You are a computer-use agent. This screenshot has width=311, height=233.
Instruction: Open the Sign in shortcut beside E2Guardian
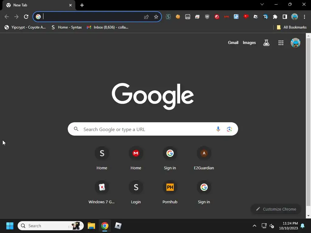170,158
